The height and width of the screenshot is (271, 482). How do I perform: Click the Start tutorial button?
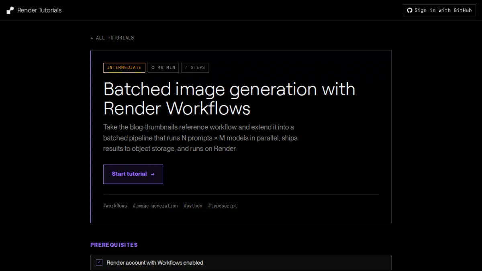pos(133,174)
